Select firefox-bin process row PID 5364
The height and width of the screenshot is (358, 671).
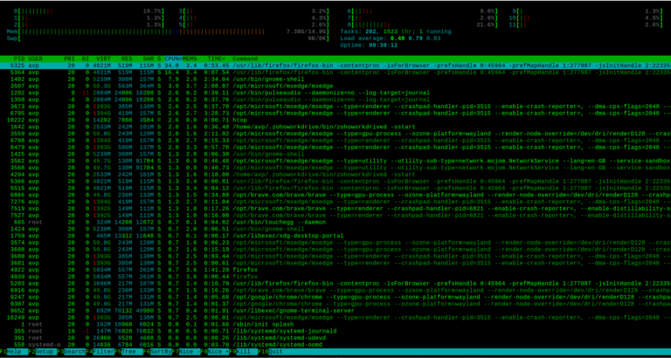(x=335, y=72)
